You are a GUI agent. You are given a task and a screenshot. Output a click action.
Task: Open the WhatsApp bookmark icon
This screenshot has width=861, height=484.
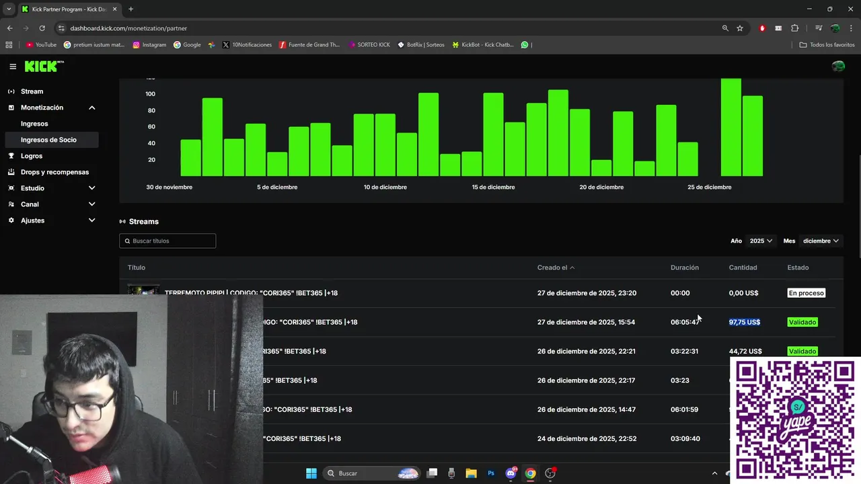[525, 44]
